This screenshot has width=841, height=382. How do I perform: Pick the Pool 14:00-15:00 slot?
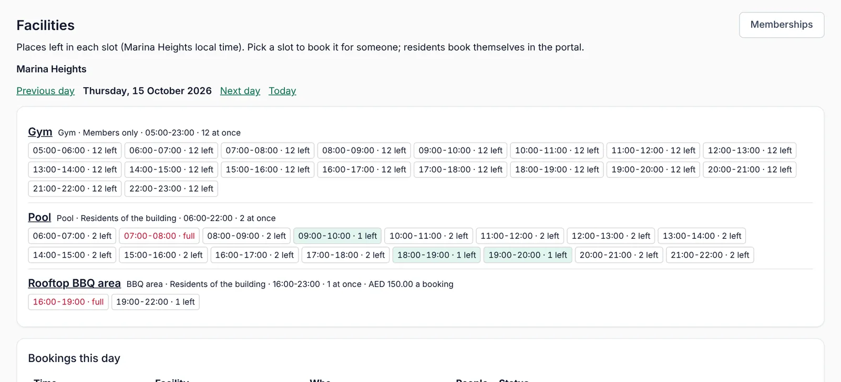pos(73,255)
